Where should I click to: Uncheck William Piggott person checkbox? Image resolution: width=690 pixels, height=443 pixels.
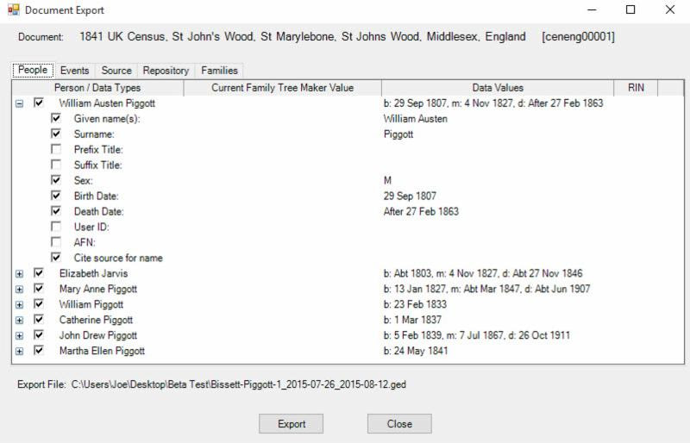tap(39, 304)
